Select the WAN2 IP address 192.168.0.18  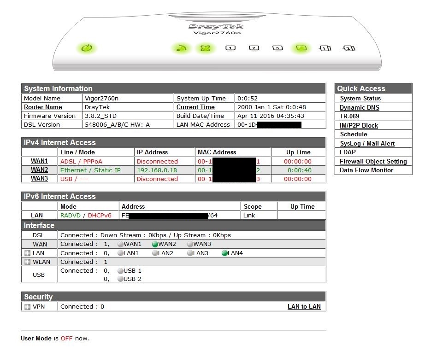(157, 170)
